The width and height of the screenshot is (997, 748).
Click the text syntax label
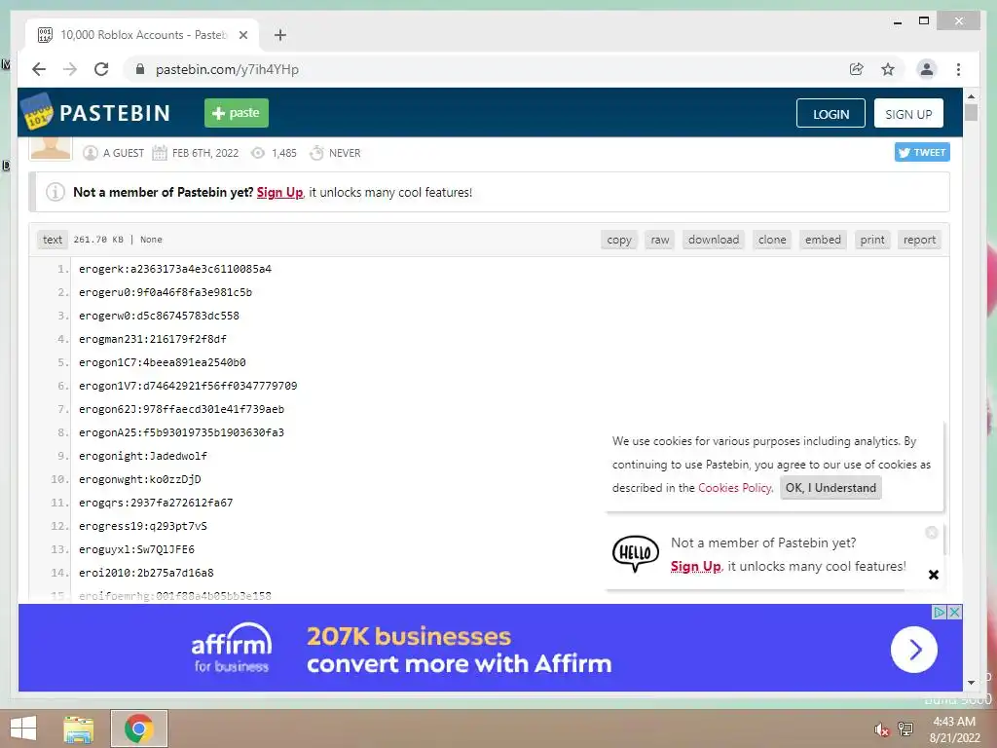[53, 240]
